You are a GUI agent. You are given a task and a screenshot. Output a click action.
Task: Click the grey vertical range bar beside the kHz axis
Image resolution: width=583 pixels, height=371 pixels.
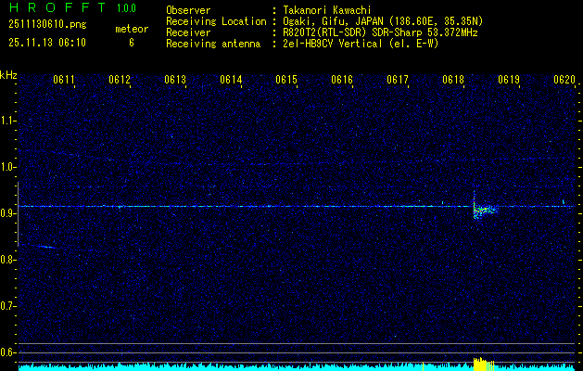pos(18,214)
